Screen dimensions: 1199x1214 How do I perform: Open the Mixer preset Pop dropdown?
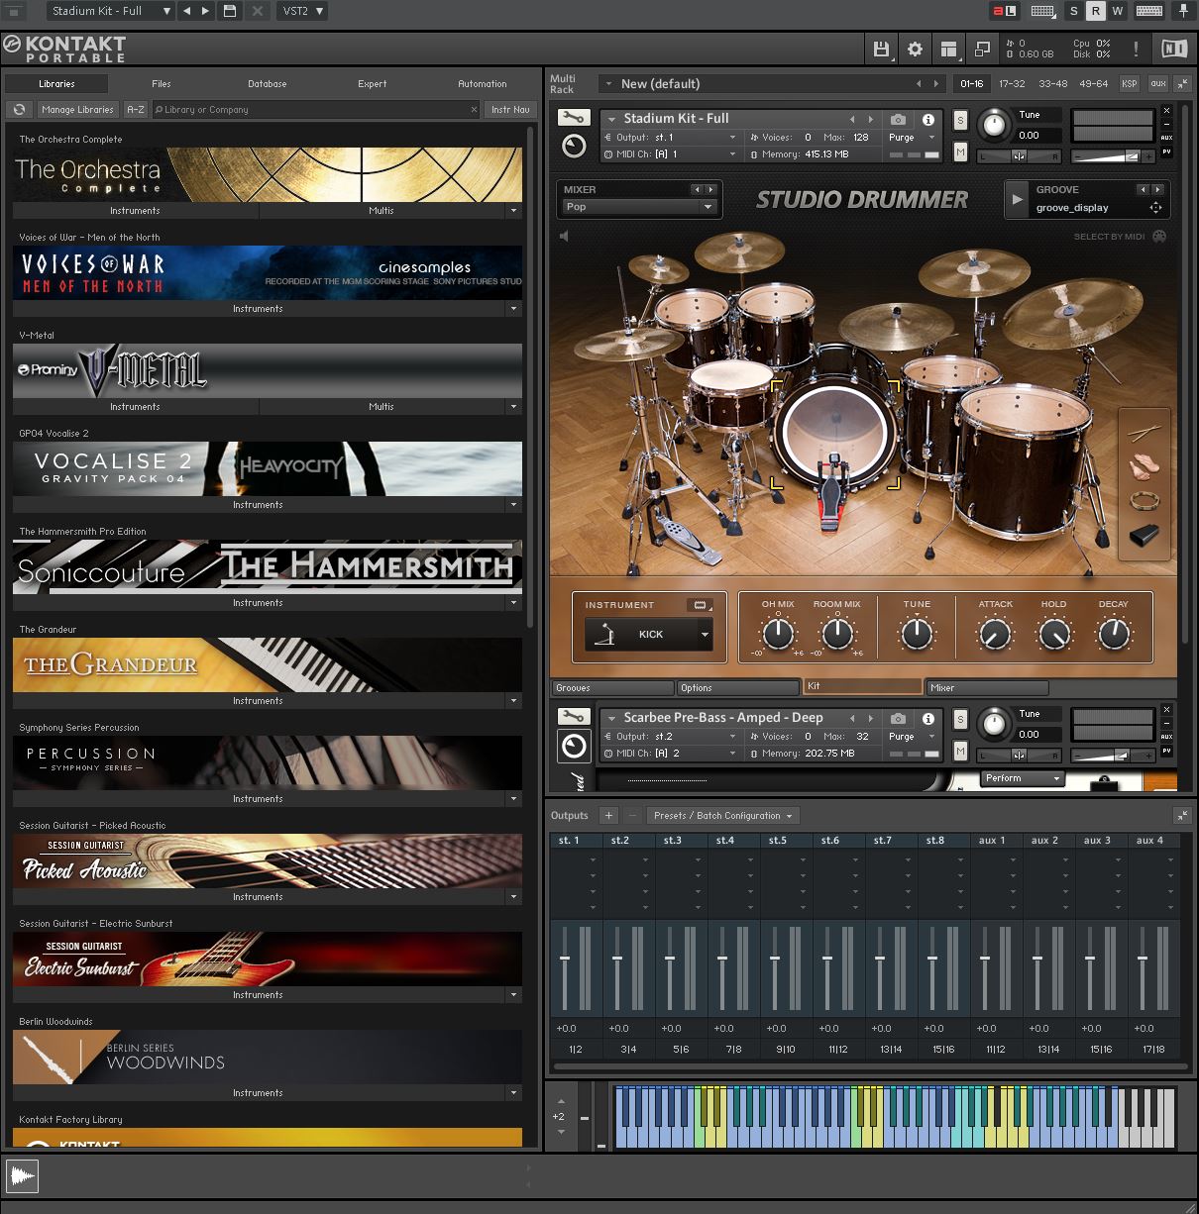pyautogui.click(x=639, y=207)
